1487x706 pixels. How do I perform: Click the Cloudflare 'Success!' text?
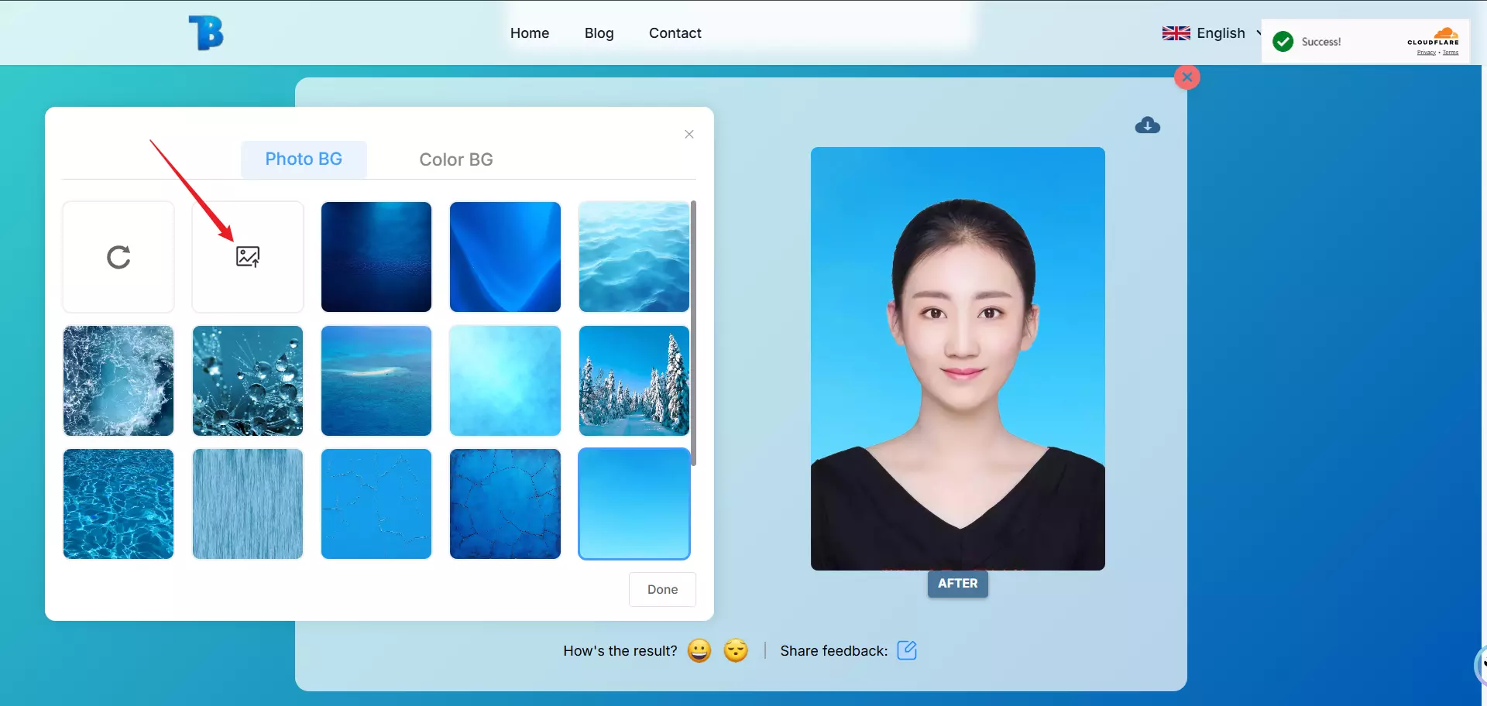tap(1321, 42)
